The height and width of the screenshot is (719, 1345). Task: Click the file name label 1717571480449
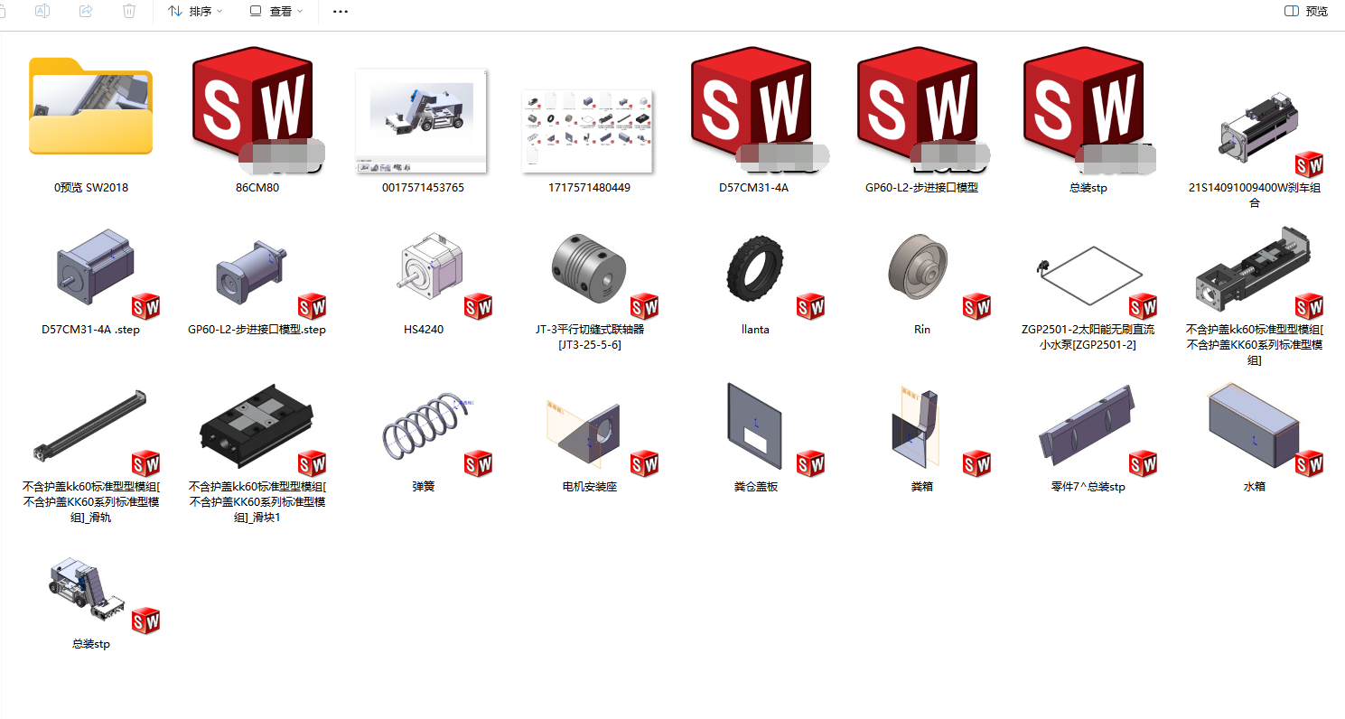[x=589, y=188]
